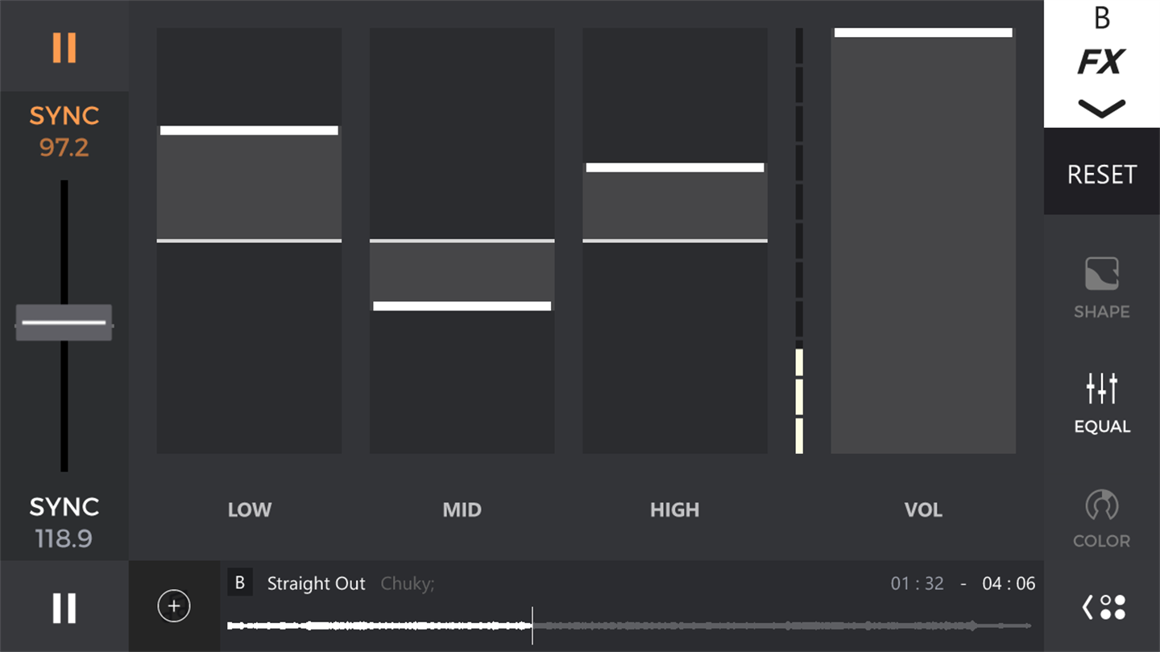Open the Color effects panel
This screenshot has width=1160, height=652.
[x=1101, y=518]
